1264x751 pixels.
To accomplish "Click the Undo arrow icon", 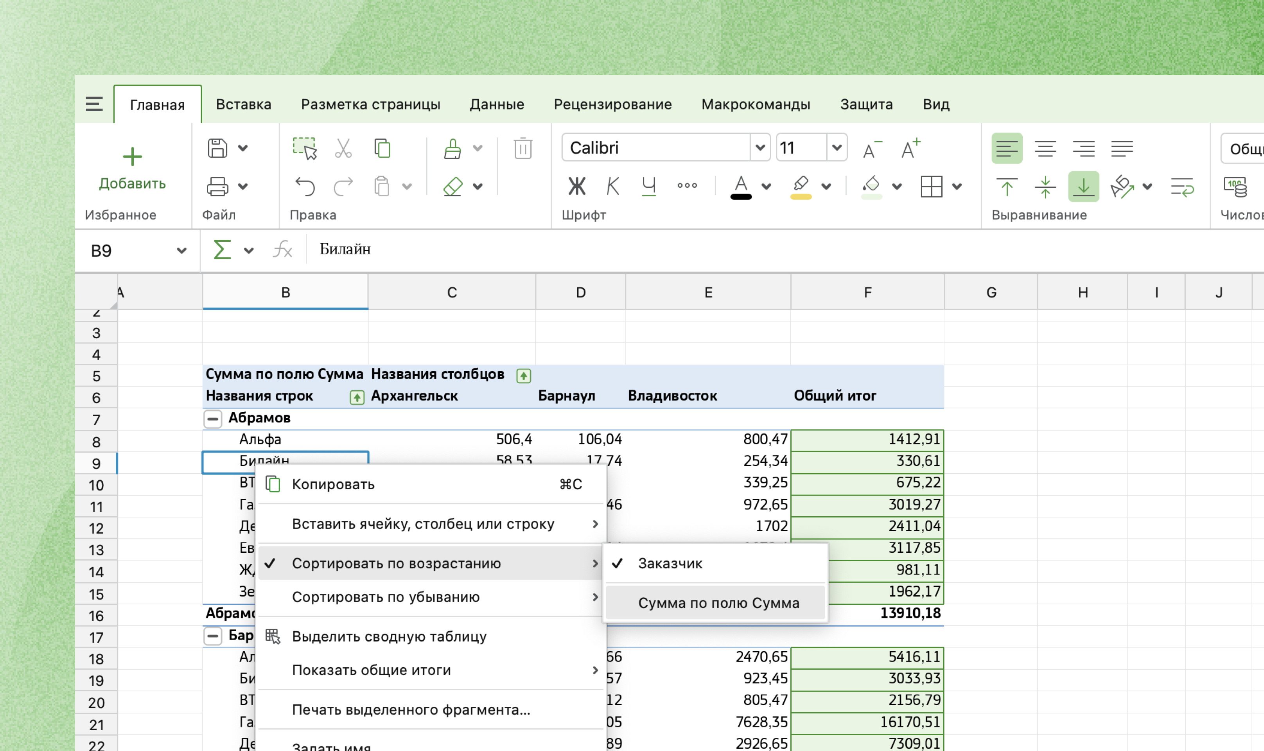I will (305, 186).
